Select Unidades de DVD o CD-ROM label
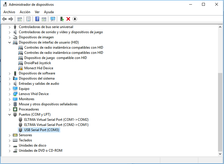This screenshot has width=224, height=164. [x=41, y=151]
